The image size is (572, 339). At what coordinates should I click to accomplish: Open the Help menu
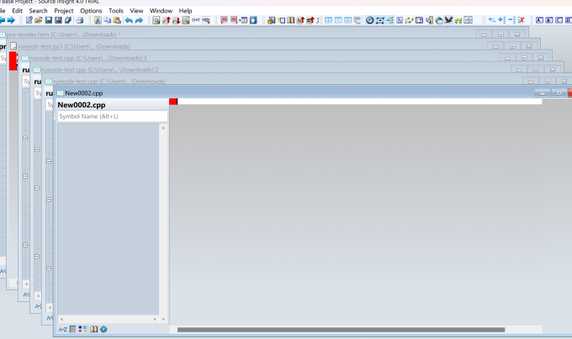click(185, 11)
